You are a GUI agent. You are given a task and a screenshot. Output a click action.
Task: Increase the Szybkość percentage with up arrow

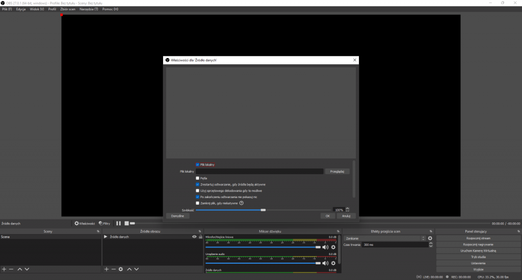[x=347, y=208]
